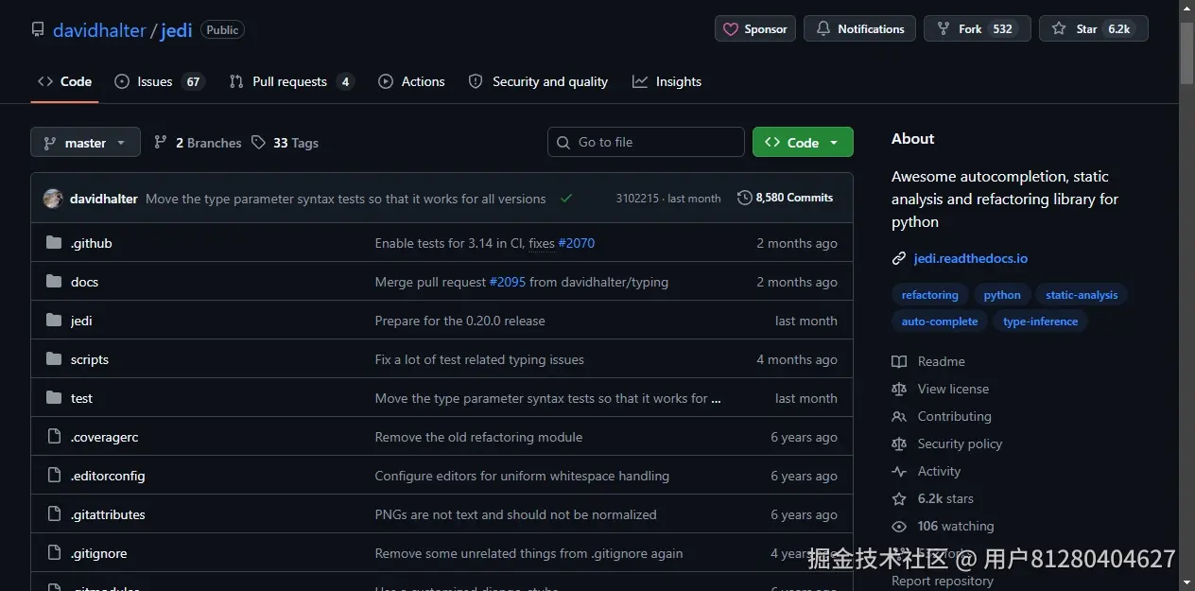Open Security and quality tab
Viewport: 1195px width, 591px height.
click(x=538, y=81)
